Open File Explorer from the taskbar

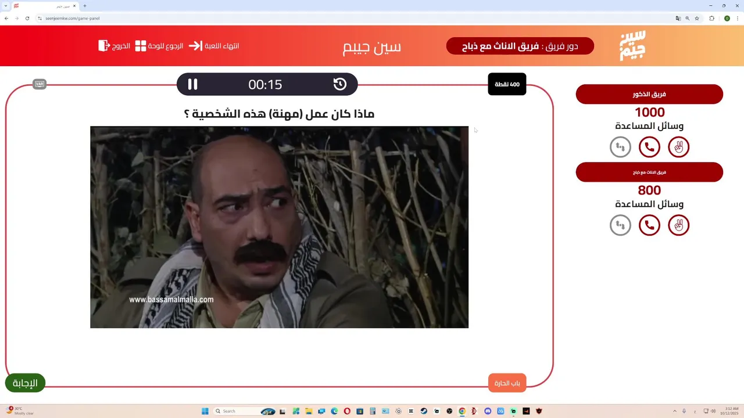pos(309,411)
